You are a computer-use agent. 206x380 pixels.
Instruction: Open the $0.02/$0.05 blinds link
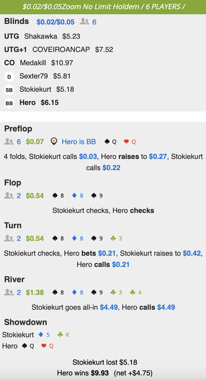coord(55,22)
